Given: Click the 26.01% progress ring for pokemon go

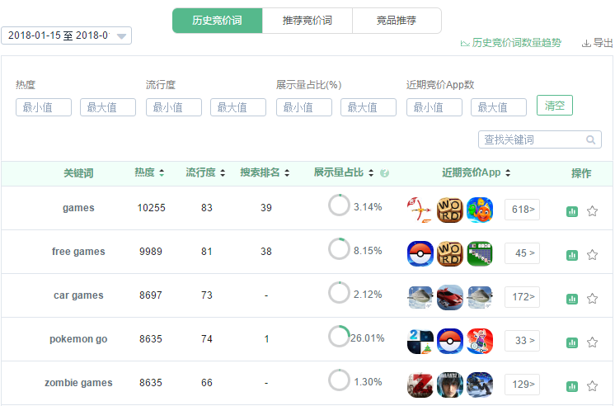Looking at the screenshot, I should [x=339, y=337].
